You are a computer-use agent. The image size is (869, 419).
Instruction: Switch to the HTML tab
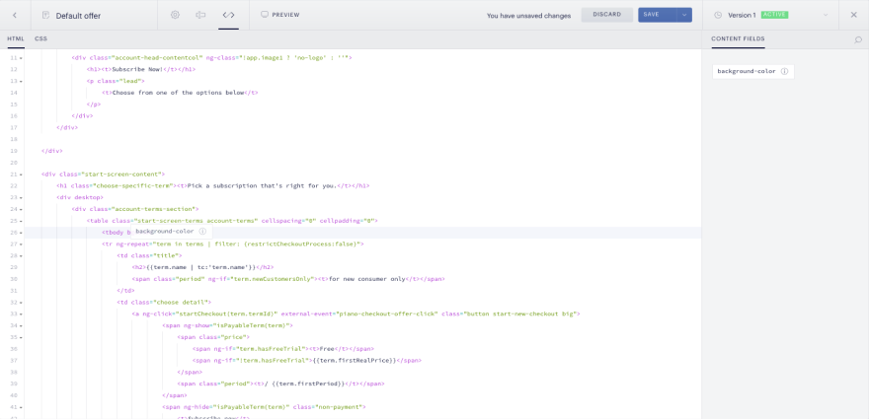(x=16, y=38)
